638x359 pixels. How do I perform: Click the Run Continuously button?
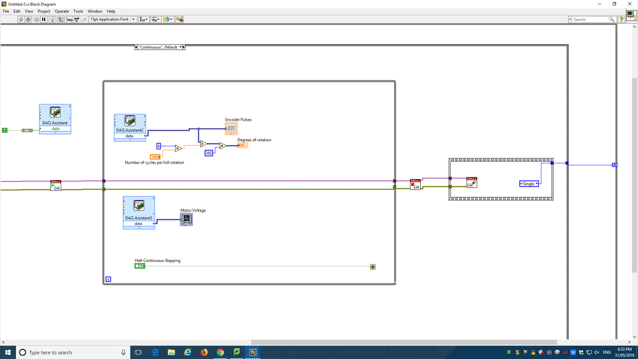(29, 19)
